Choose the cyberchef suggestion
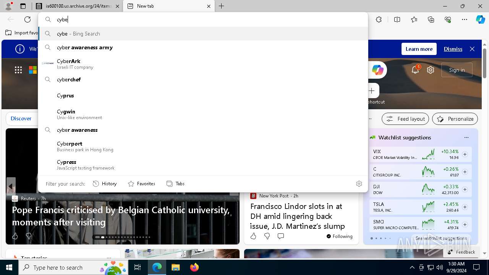Viewport: 489px width, 275px height. click(203, 79)
